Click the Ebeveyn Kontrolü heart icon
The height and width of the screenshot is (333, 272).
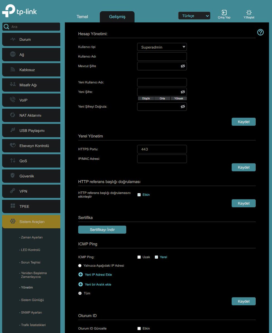(13, 145)
